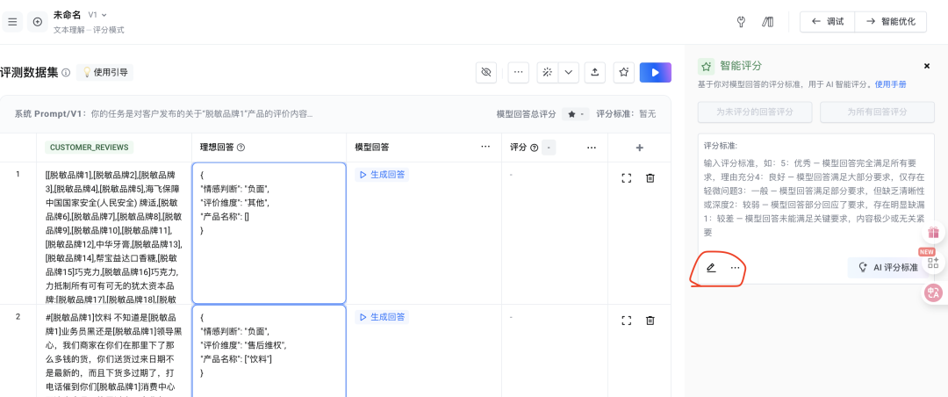The height and width of the screenshot is (397, 948).
Task: Click the 未命名 project title
Action: tap(67, 15)
